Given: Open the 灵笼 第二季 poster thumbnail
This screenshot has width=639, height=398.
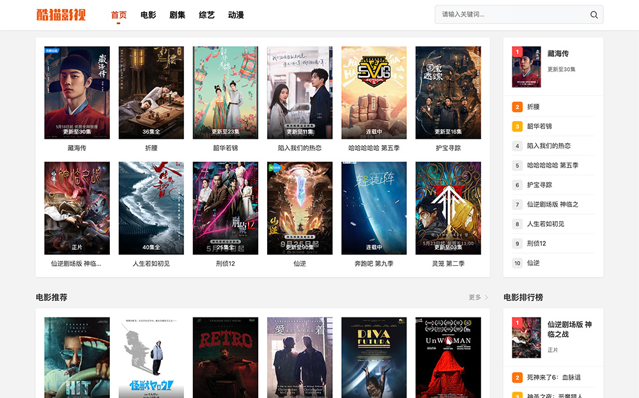Looking at the screenshot, I should click(x=449, y=208).
